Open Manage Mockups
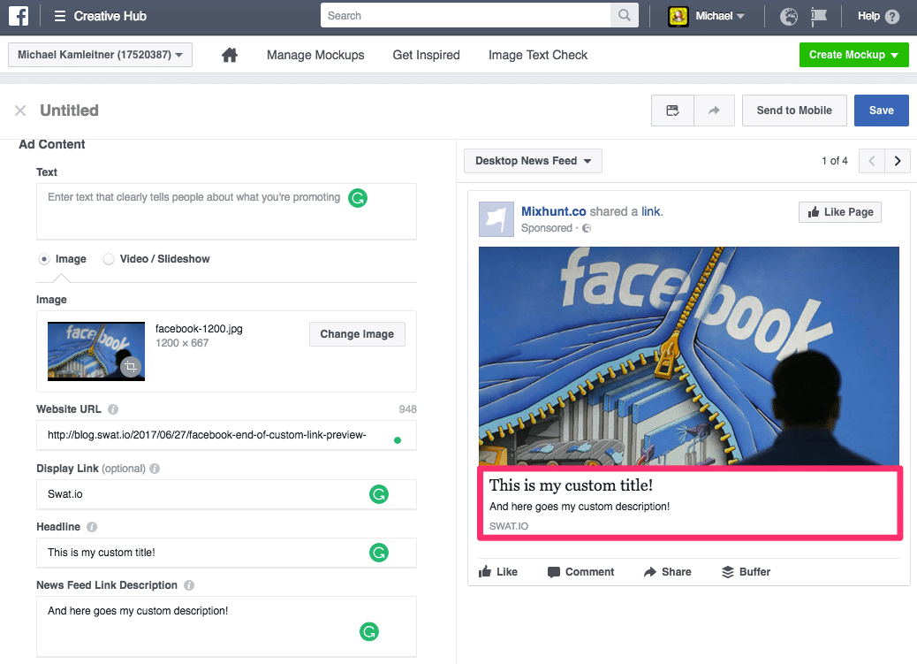 click(315, 55)
